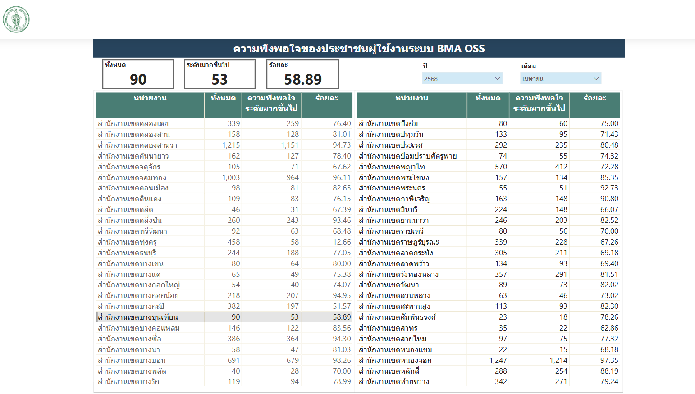Click the ร้อยละ 58.89 summary card
This screenshot has width=695, height=394.
(x=302, y=74)
